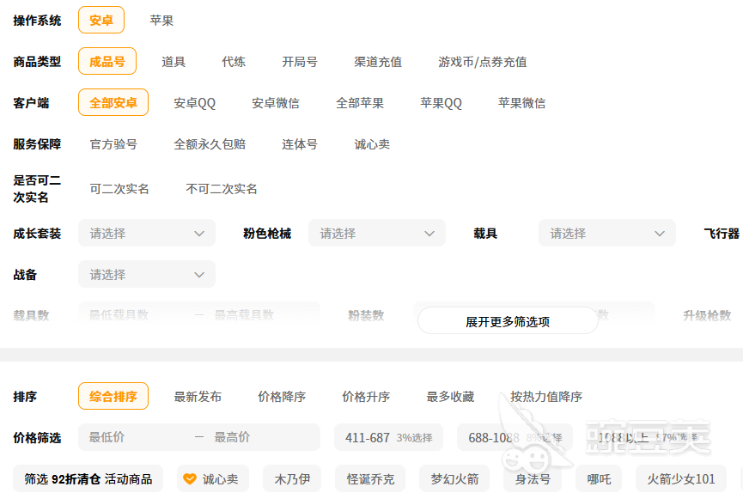
Task: Filter by 诚心卖 in service guarantee row
Action: tap(372, 144)
